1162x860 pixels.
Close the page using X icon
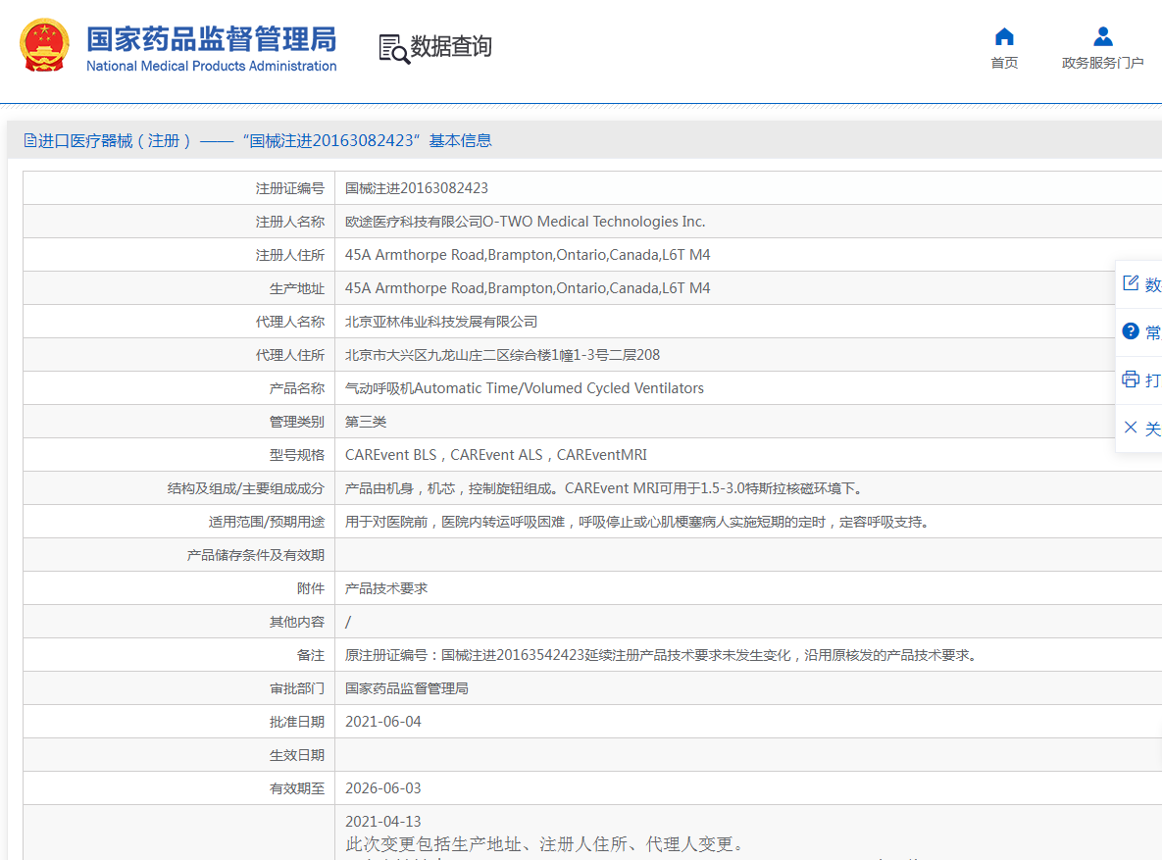(x=1131, y=428)
